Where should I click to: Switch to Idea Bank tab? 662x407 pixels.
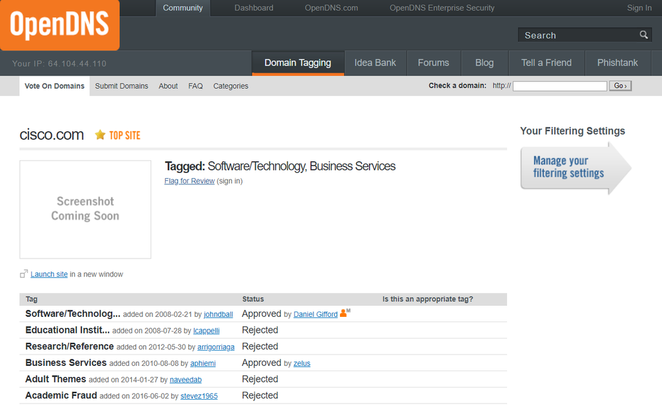[x=375, y=63]
